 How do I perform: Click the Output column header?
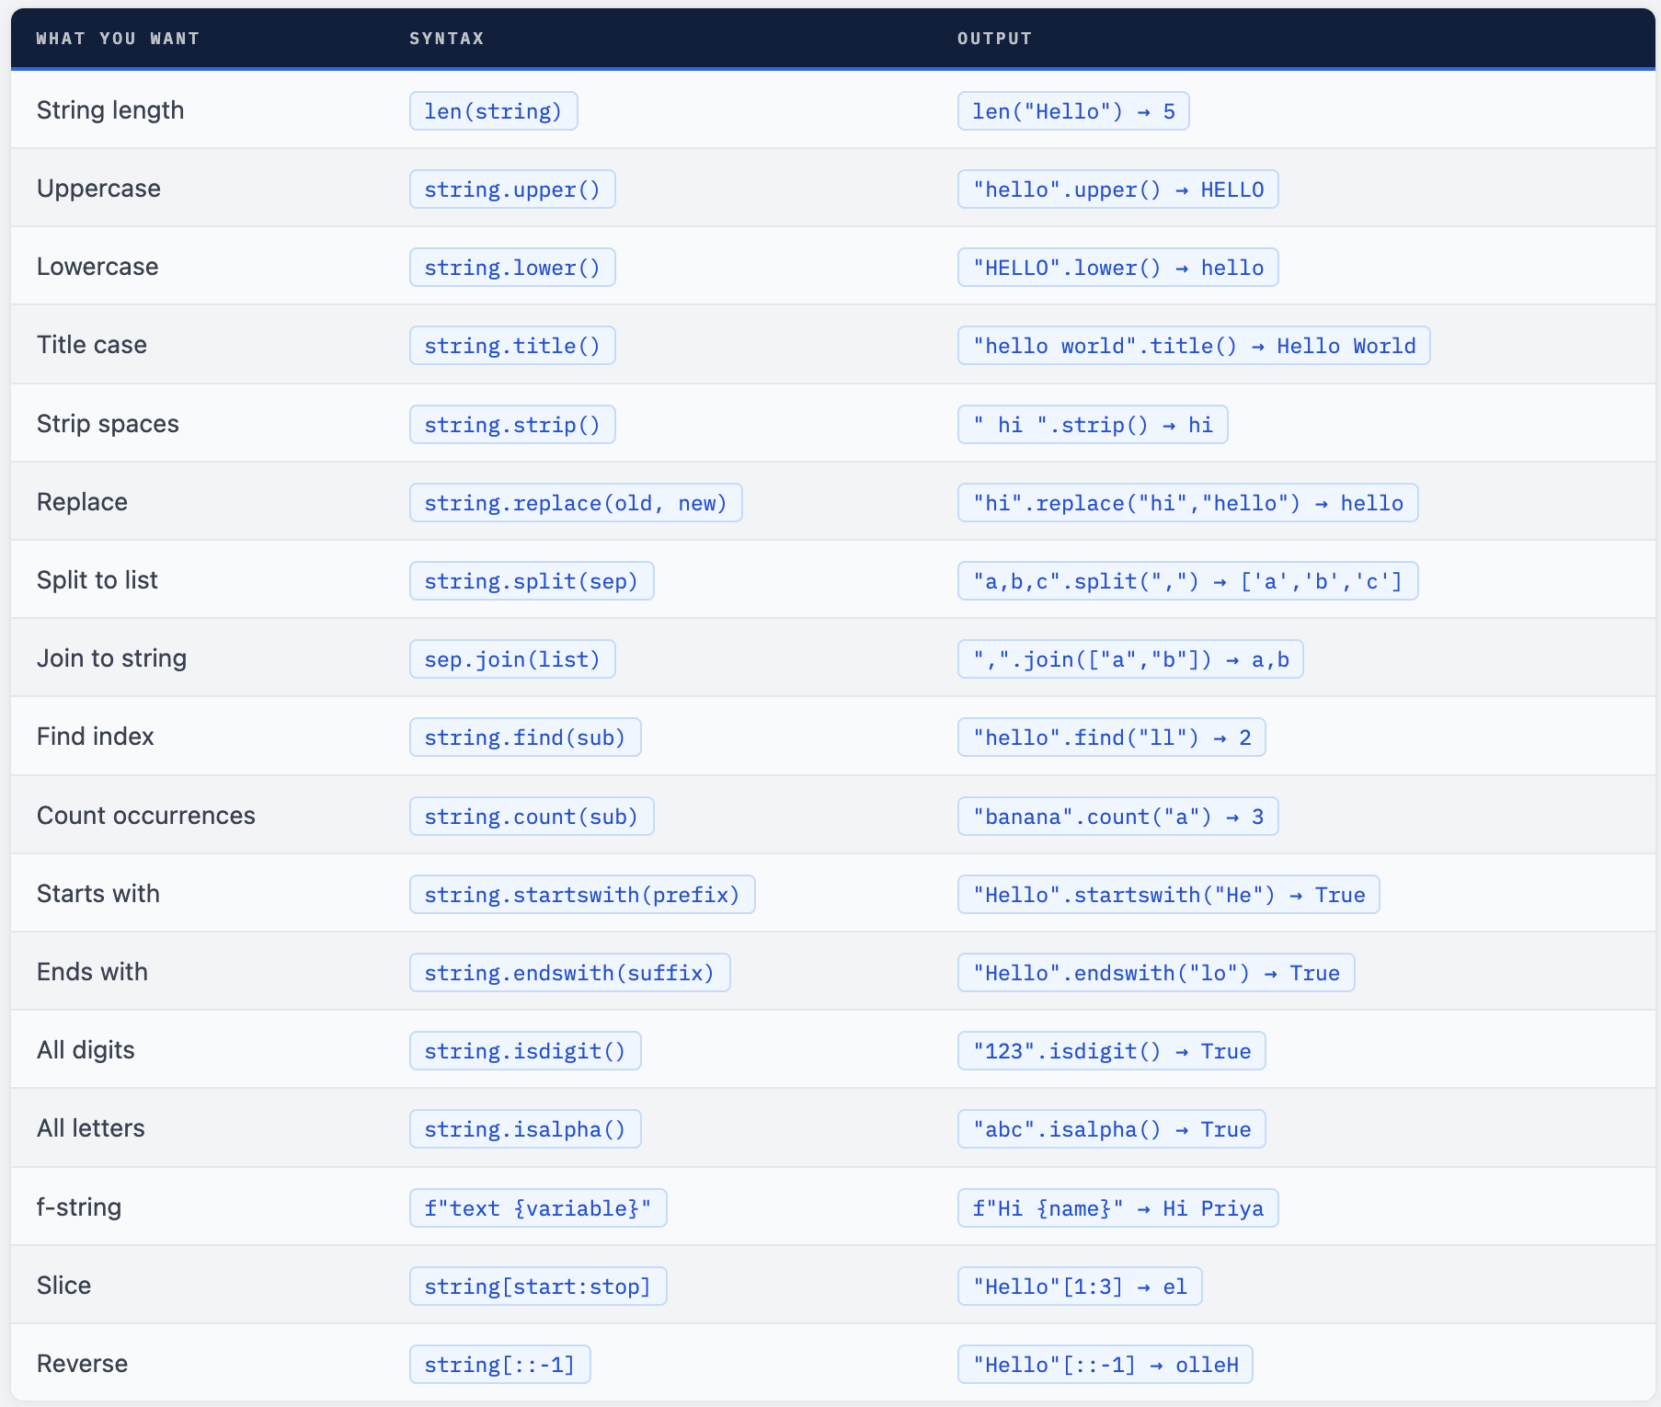click(994, 39)
